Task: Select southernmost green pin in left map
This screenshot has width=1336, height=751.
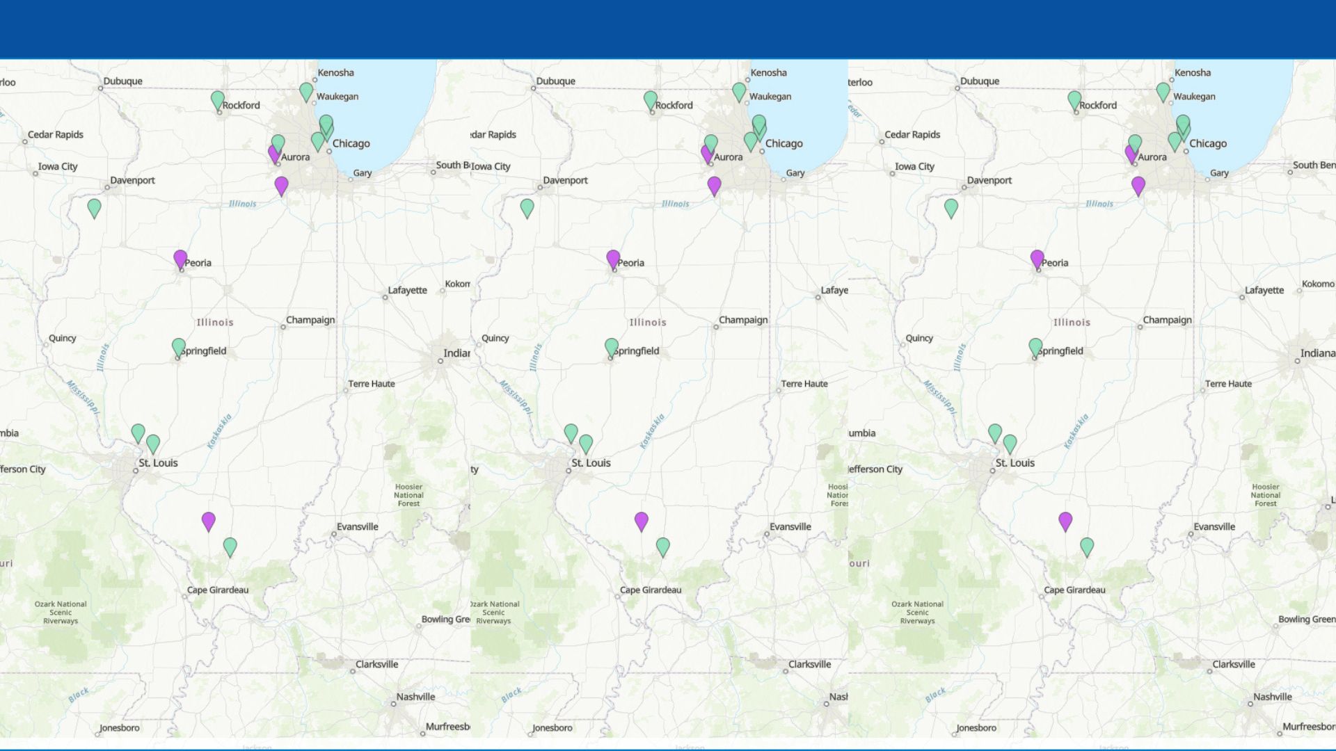Action: coord(230,547)
